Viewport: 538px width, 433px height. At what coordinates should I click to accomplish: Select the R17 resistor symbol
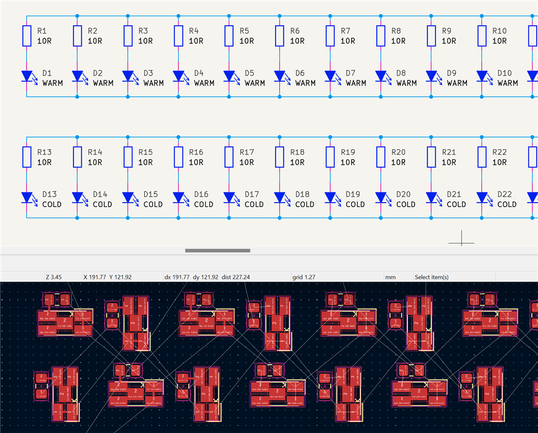[x=229, y=157]
